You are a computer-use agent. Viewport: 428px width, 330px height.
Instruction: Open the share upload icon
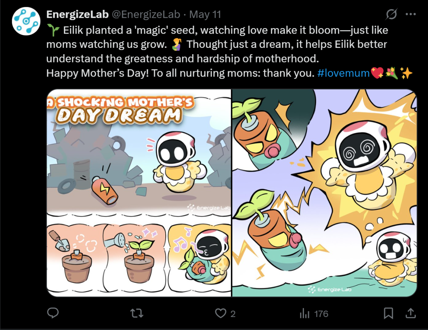click(x=411, y=313)
